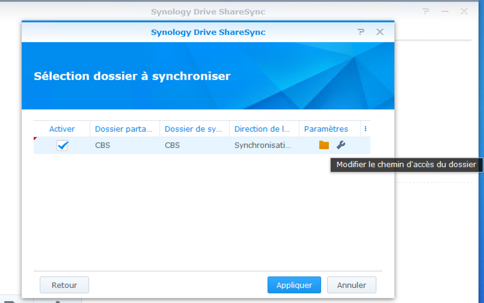The image size is (484, 303).
Task: Sort by Activer column header
Action: coord(62,129)
